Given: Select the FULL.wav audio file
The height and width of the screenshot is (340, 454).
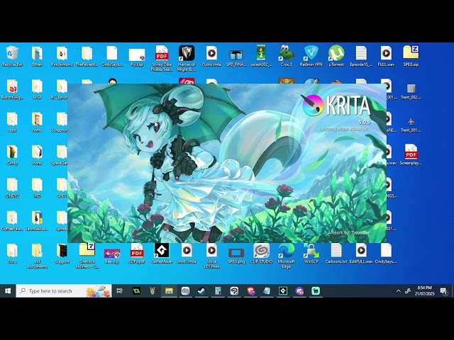Looking at the screenshot, I should [x=386, y=56].
